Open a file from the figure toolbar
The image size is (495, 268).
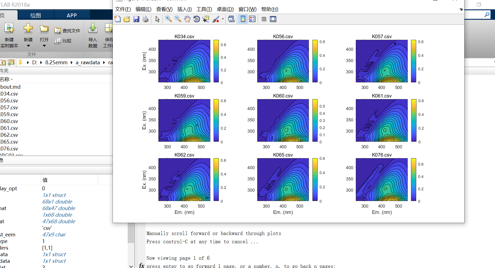click(127, 19)
